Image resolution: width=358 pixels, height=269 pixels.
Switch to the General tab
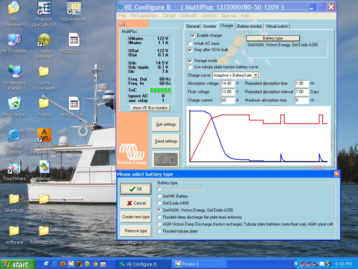(x=193, y=26)
